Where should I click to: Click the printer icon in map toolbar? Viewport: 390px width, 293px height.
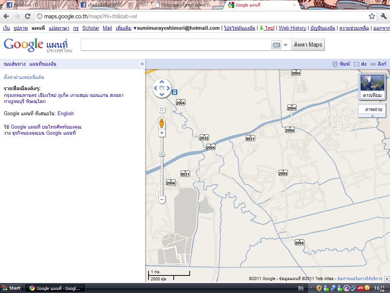[x=335, y=64]
